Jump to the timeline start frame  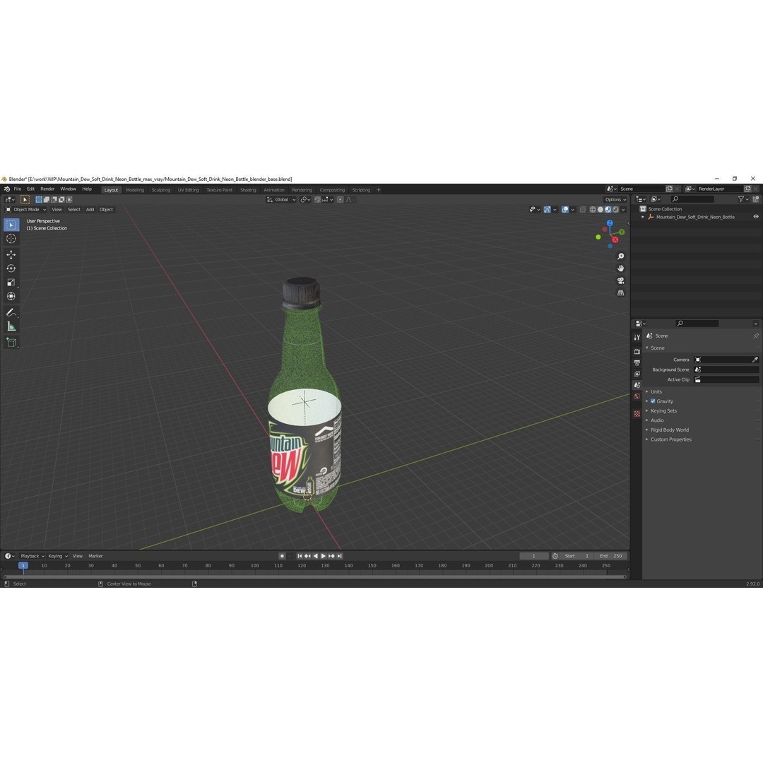click(300, 556)
